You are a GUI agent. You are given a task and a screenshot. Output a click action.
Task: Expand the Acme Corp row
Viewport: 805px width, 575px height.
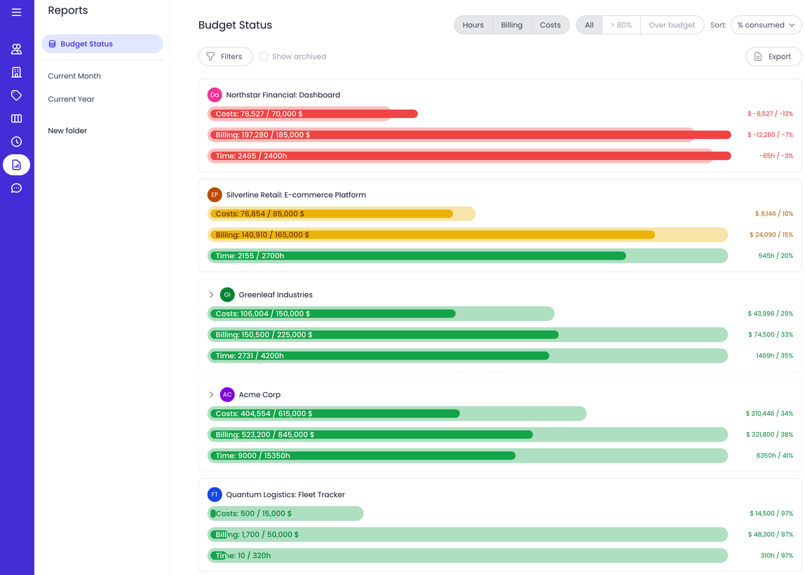[211, 395]
